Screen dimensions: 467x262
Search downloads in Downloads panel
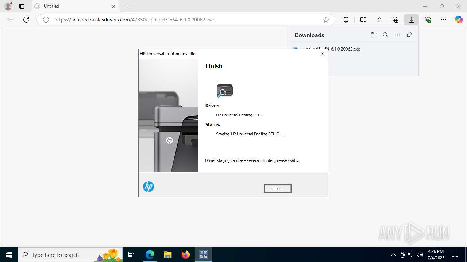coord(385,35)
